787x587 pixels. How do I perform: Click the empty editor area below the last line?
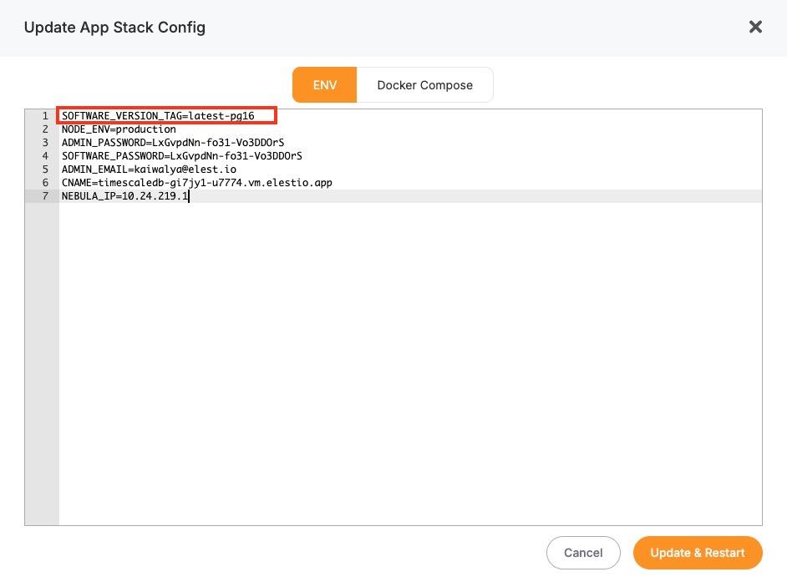pyautogui.click(x=409, y=359)
